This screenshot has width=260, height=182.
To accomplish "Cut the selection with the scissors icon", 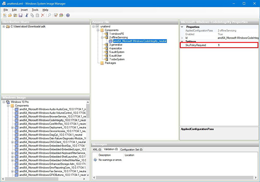I will 27,15.
